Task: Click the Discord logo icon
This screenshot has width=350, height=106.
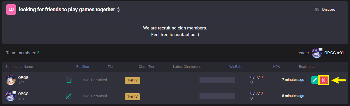Action: (x=317, y=10)
